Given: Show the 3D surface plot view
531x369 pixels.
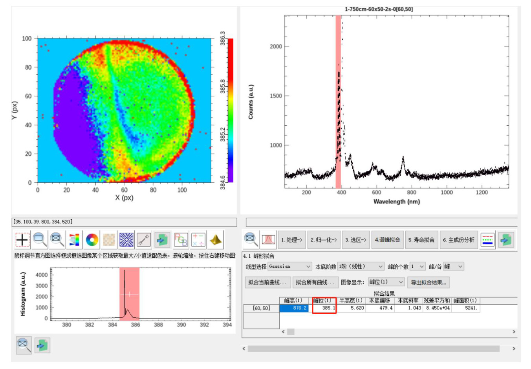Looking at the screenshot, I should [215, 239].
